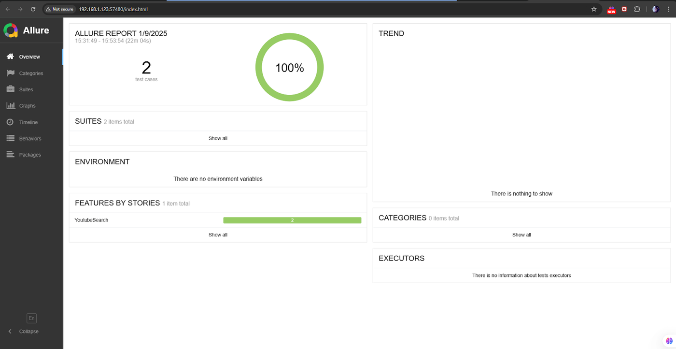Click the Collapse sidebar chevron icon
The image size is (676, 349).
pos(10,331)
